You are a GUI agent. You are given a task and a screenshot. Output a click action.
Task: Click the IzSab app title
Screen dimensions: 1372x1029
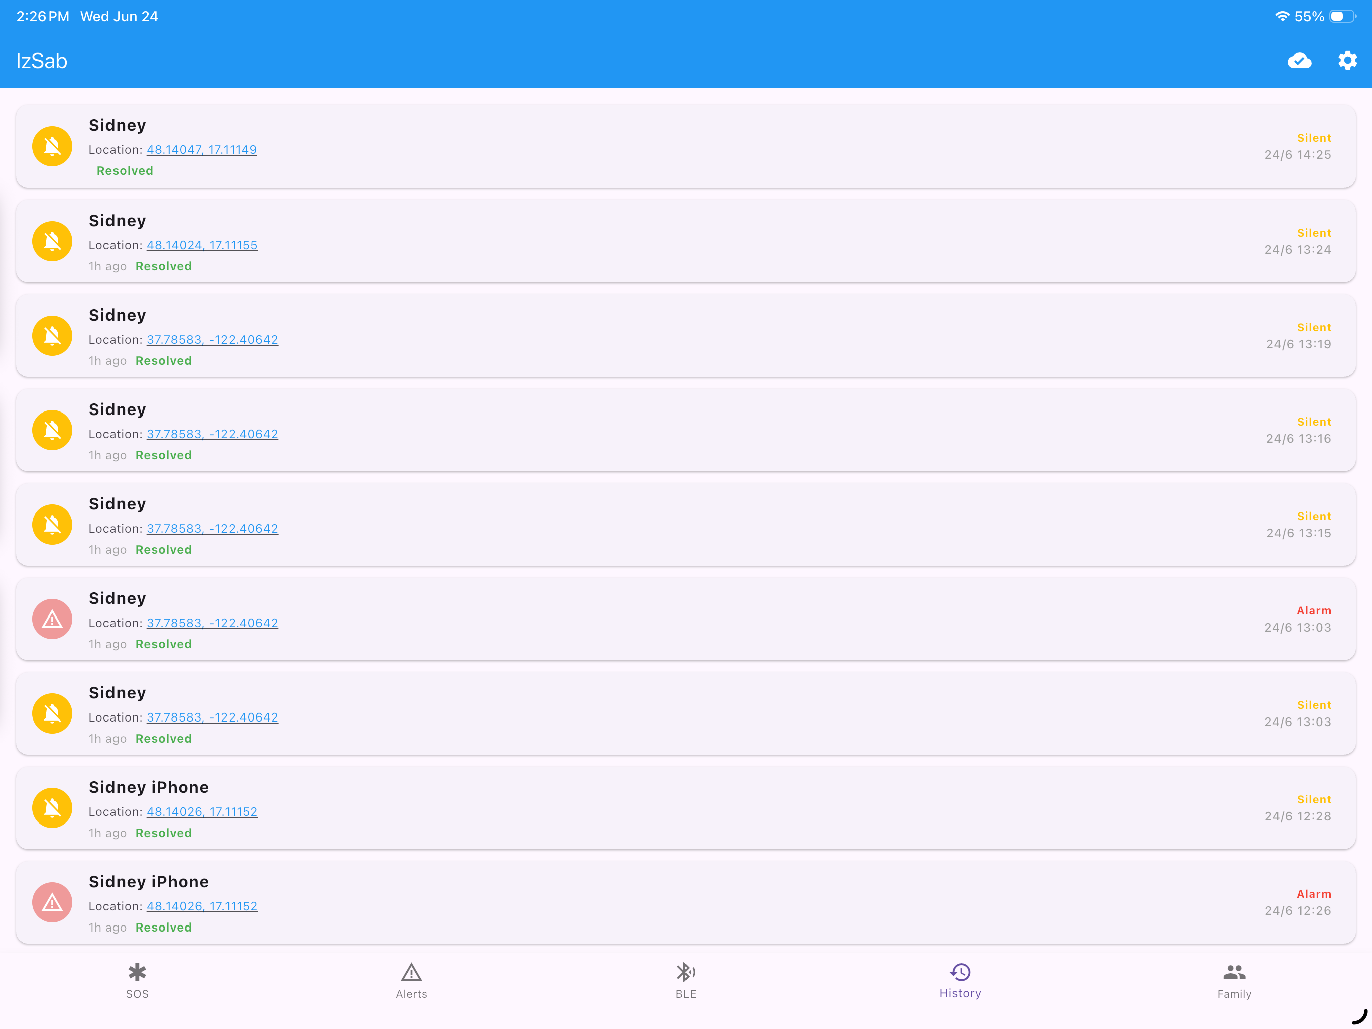tap(42, 61)
